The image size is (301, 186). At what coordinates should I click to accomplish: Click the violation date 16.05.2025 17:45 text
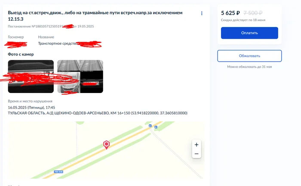31,107
